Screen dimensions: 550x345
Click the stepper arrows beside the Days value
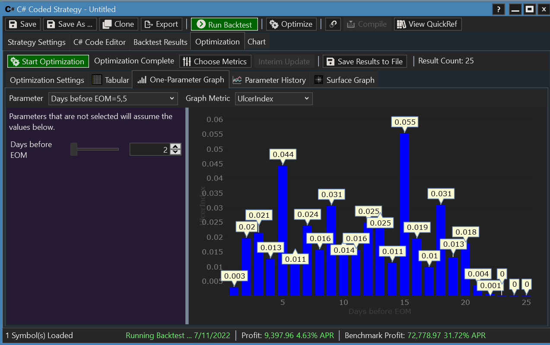click(175, 149)
